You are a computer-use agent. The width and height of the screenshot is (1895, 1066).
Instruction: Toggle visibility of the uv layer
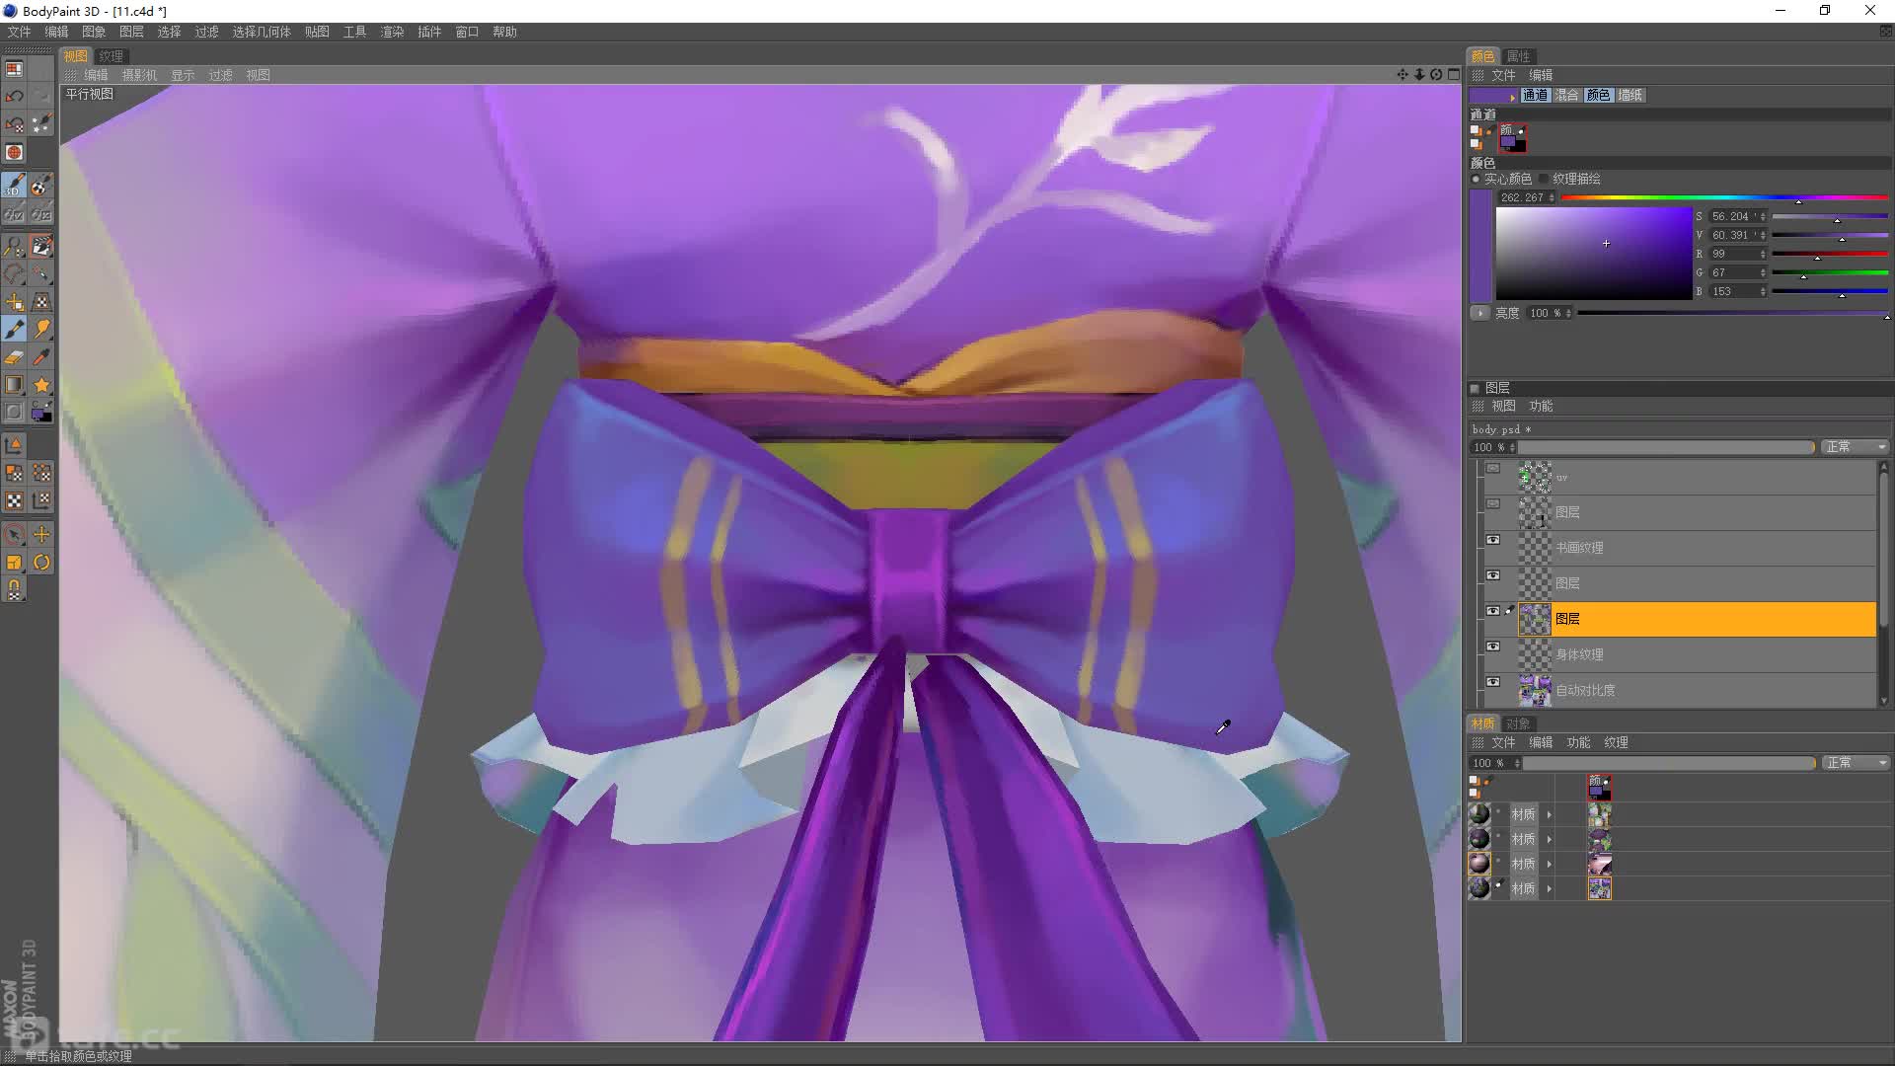[x=1493, y=469]
